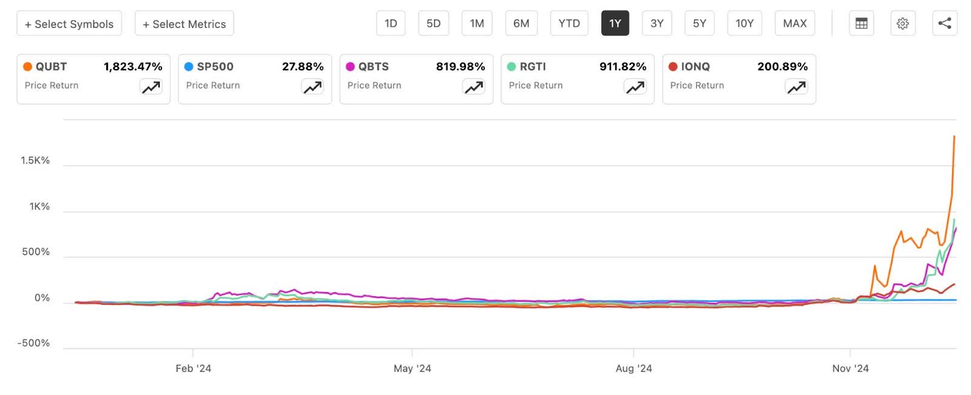Switch to the 10Y time range
Viewport: 971px width, 395px height.
pyautogui.click(x=745, y=24)
